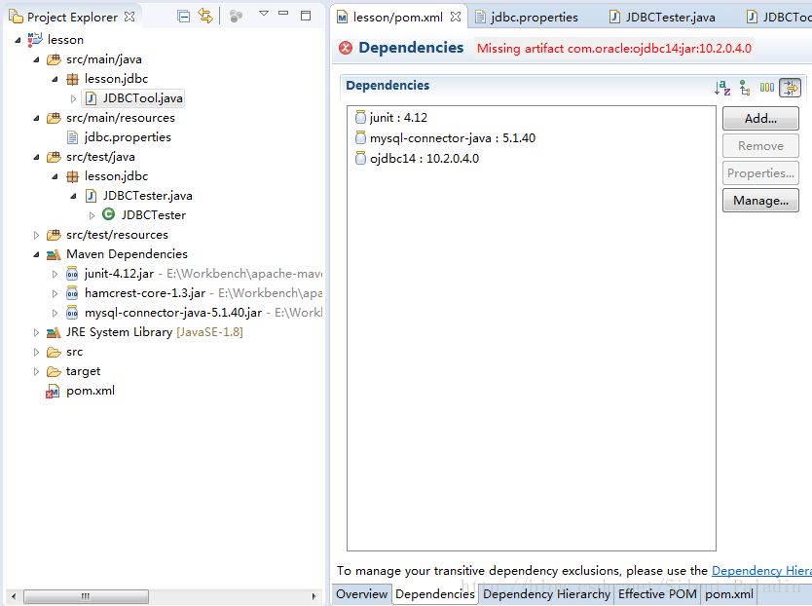Screen dimensions: 812x606
Task: Switch to the Effective POM tab
Action: (656, 593)
